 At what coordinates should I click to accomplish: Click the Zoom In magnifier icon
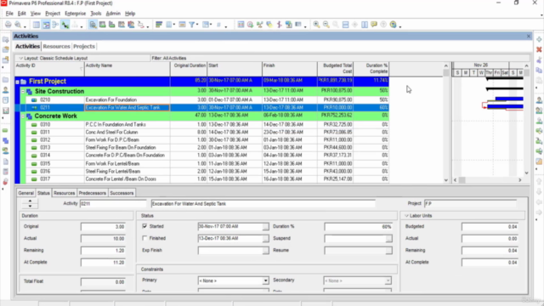[316, 25]
